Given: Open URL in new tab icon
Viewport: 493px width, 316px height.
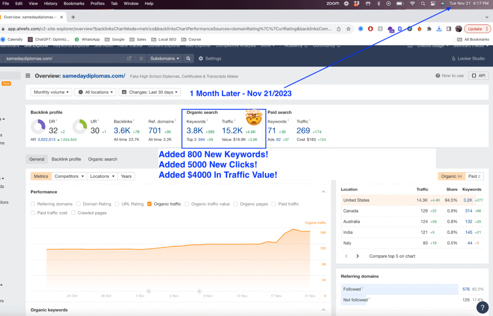Looking at the screenshot, I should pyautogui.click(x=129, y=58).
